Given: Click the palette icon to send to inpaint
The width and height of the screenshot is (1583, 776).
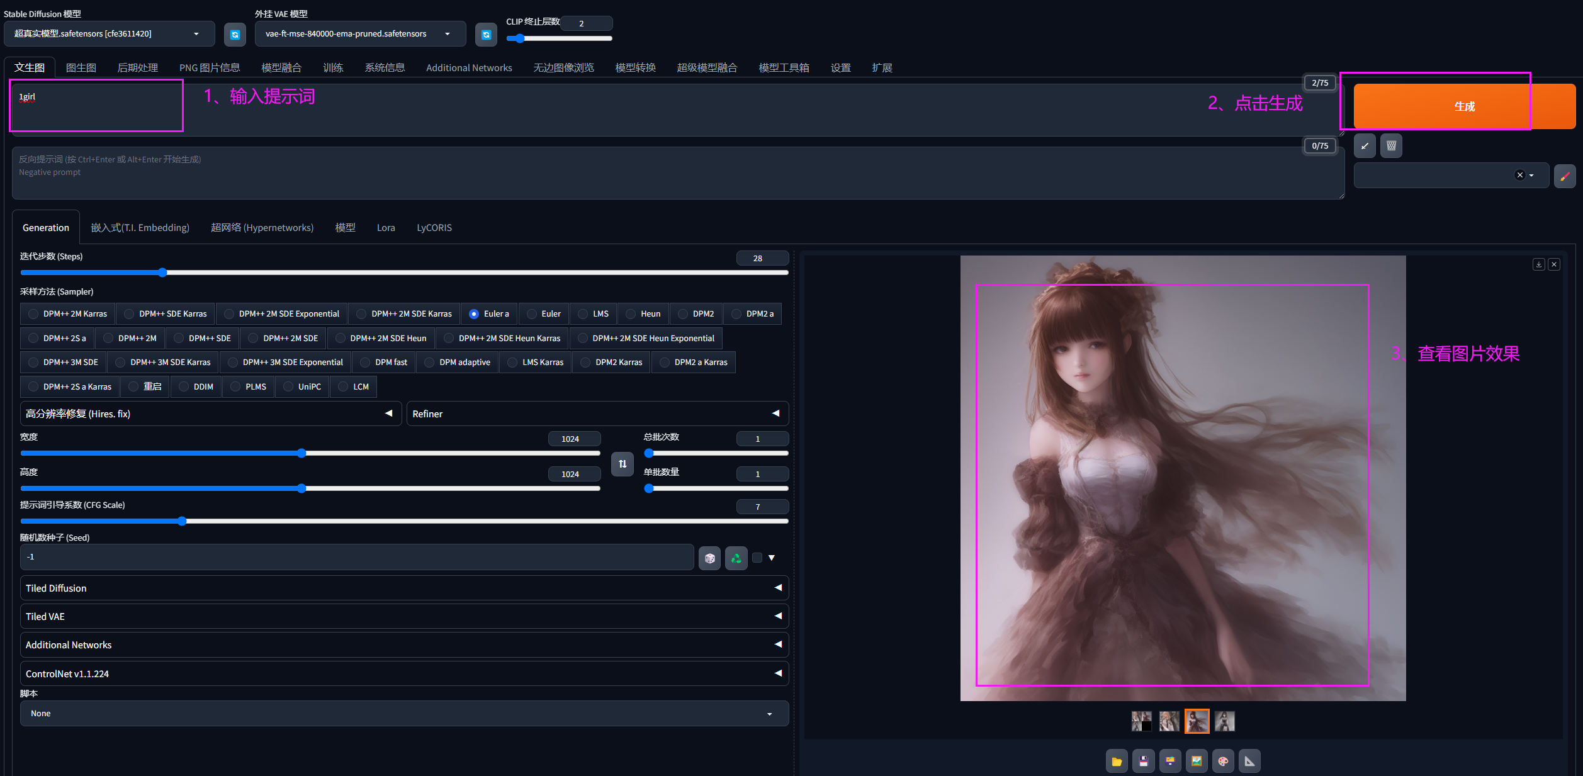Looking at the screenshot, I should pyautogui.click(x=1223, y=762).
